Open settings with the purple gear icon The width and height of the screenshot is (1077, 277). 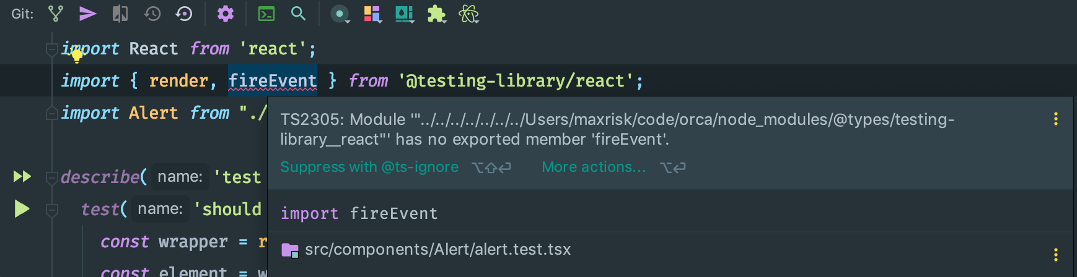click(x=226, y=14)
